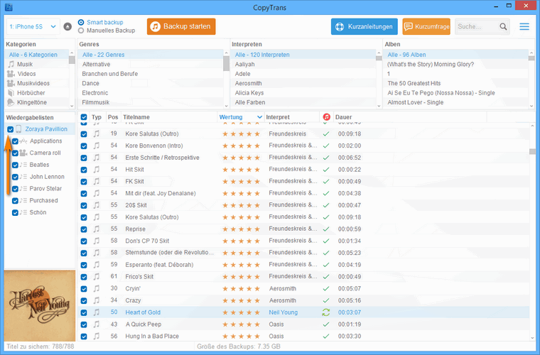Click the Harvest Neil Young album artwork
The image size is (540, 355).
pyautogui.click(x=40, y=306)
